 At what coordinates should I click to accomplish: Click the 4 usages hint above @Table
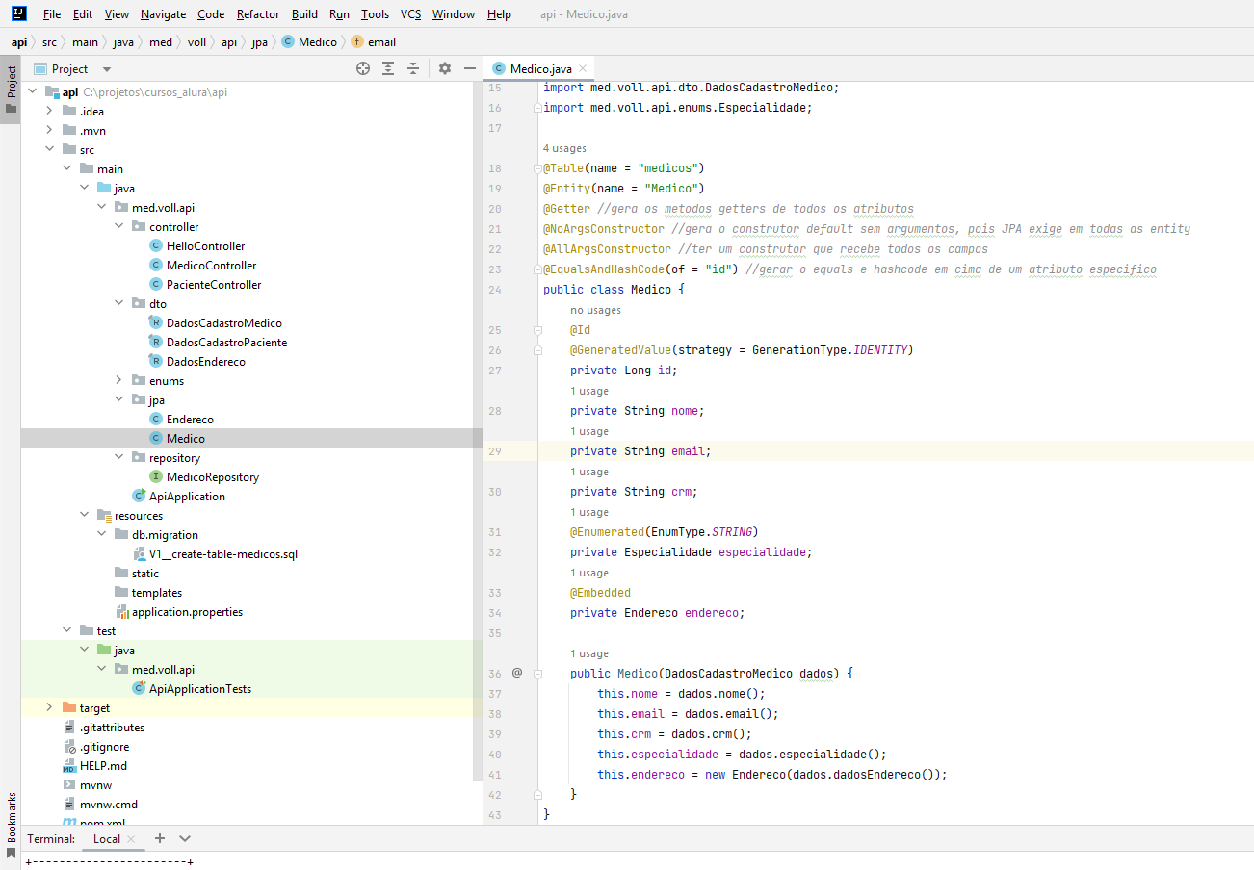coord(564,148)
